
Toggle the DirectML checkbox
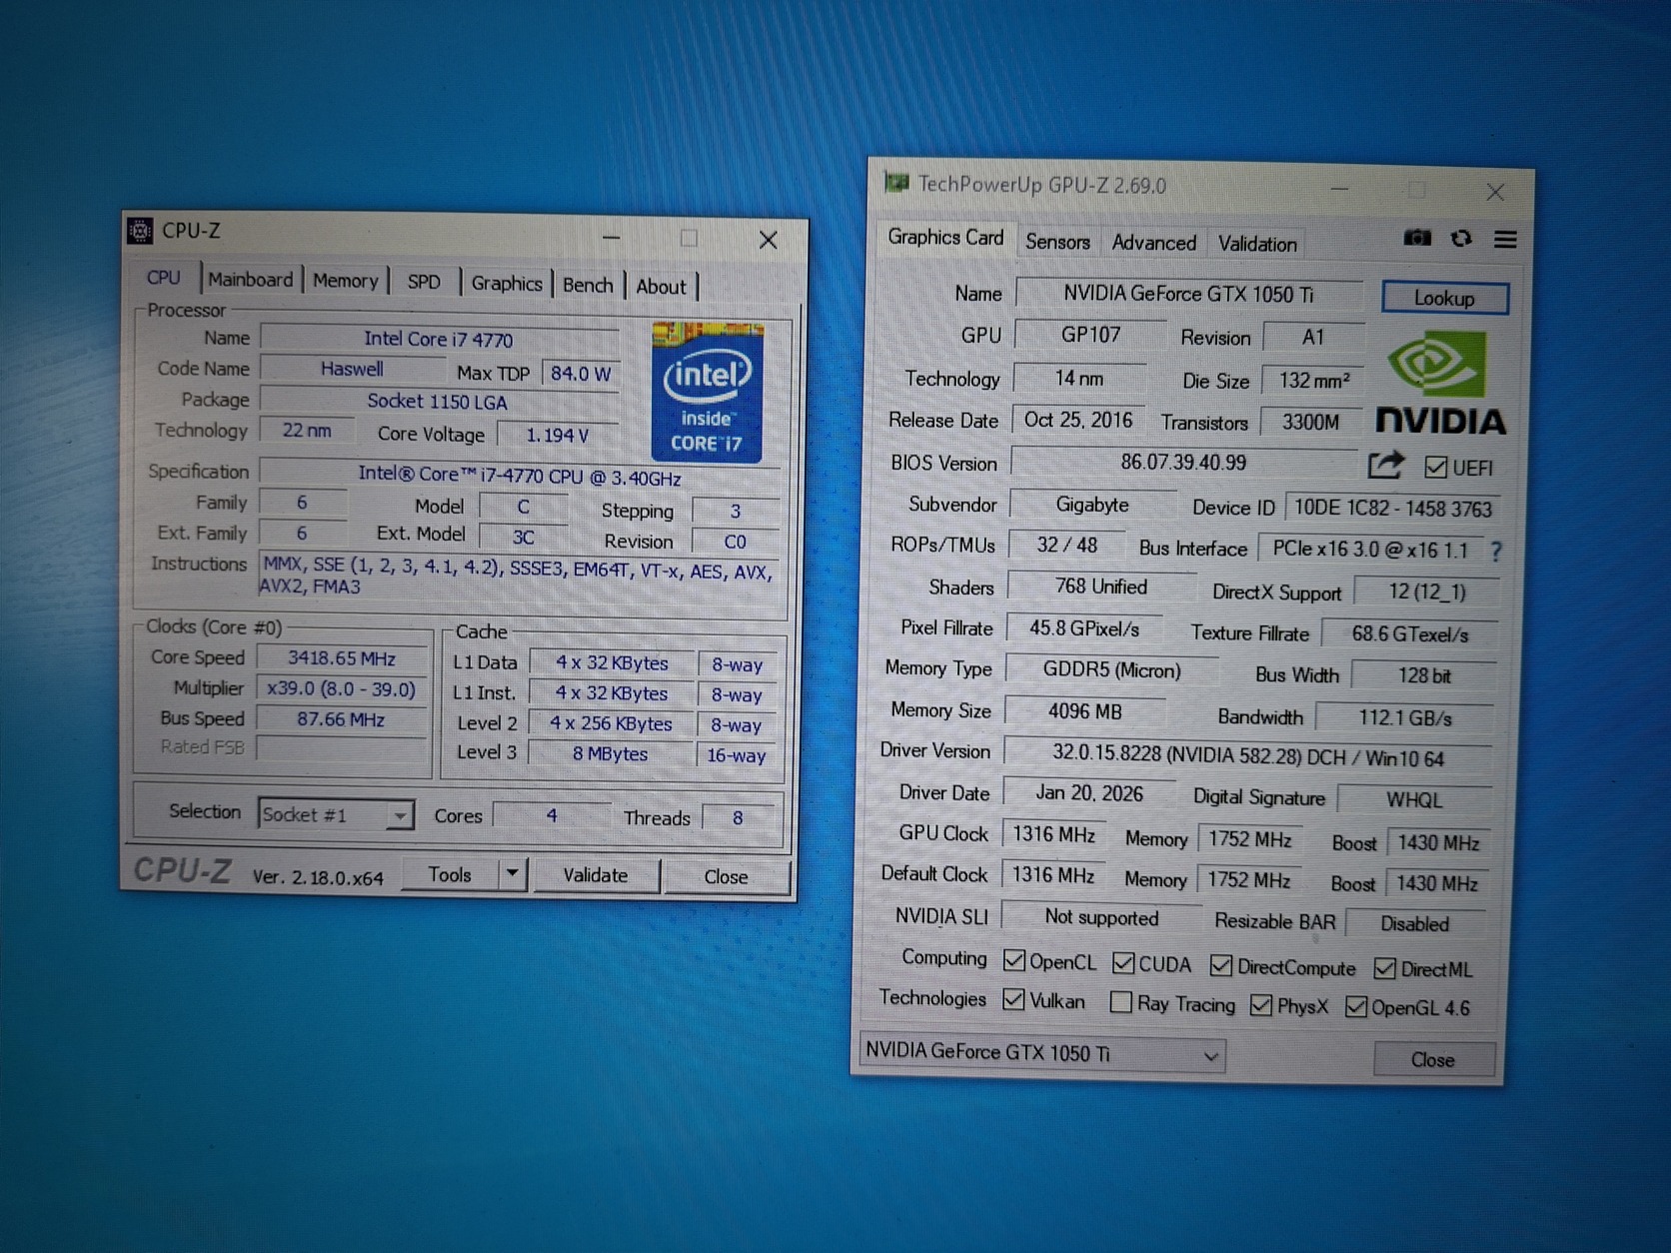1384,968
